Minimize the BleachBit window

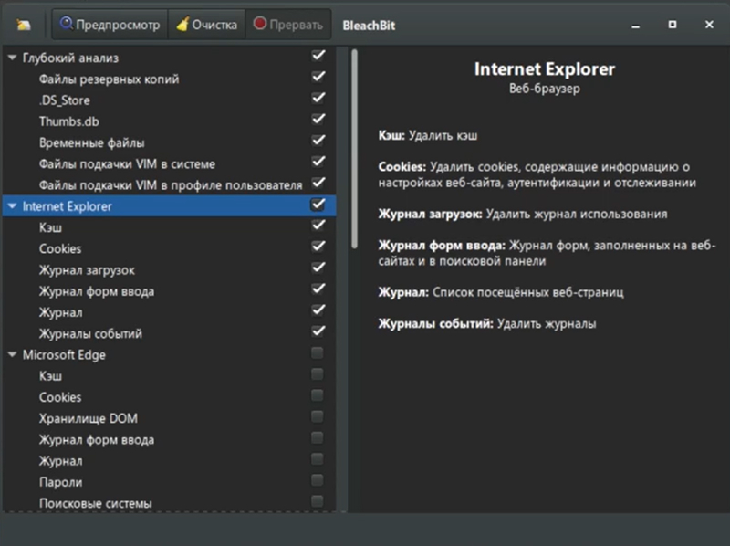pyautogui.click(x=635, y=26)
